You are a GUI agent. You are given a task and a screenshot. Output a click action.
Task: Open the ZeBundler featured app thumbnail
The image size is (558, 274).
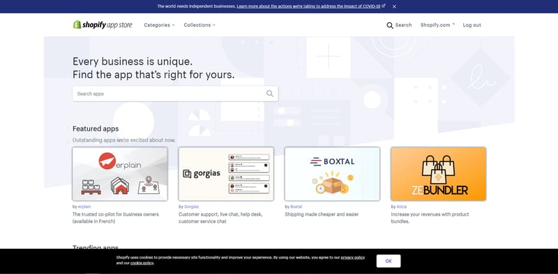pos(438,174)
